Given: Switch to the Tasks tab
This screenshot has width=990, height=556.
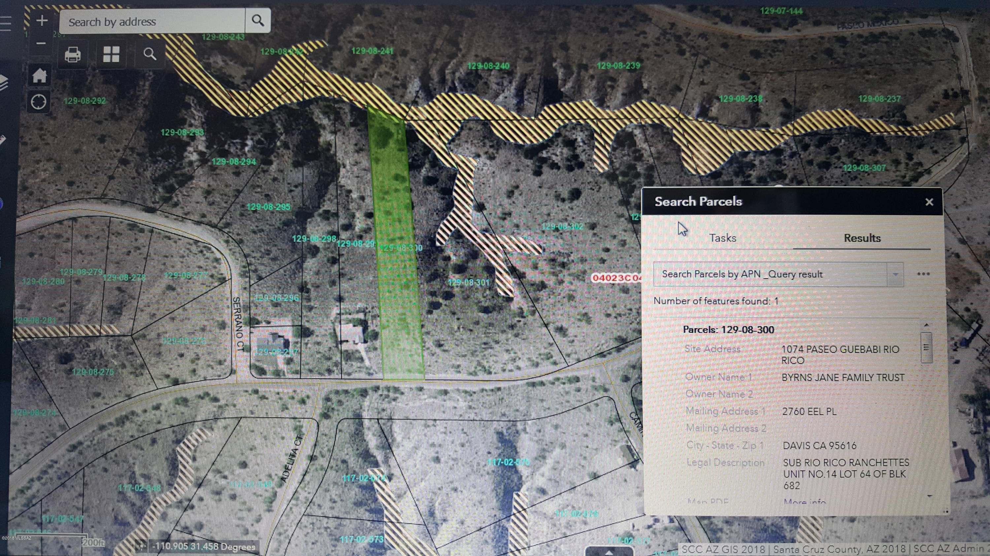Looking at the screenshot, I should click(x=722, y=238).
